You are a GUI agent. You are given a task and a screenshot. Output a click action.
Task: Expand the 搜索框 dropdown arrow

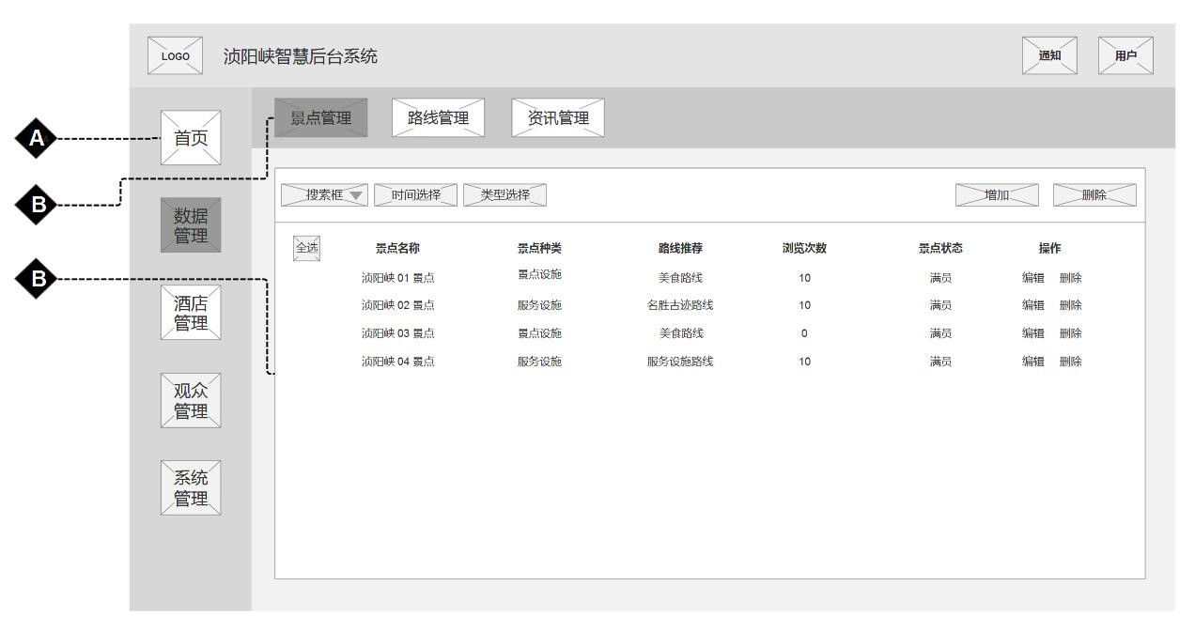(357, 195)
